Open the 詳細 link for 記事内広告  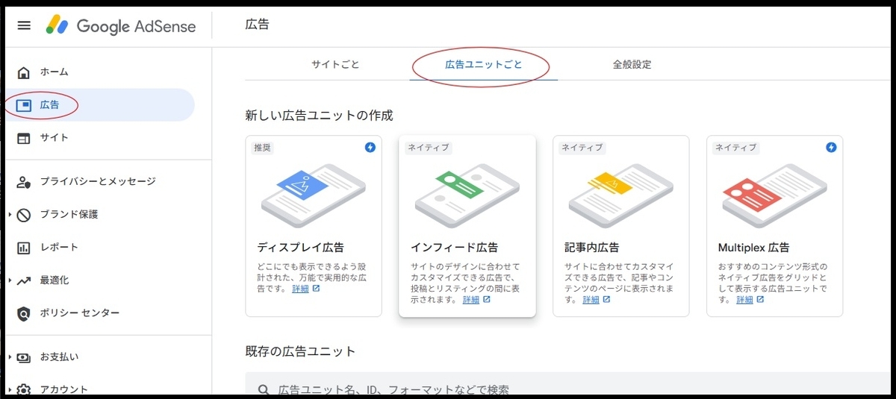click(591, 300)
